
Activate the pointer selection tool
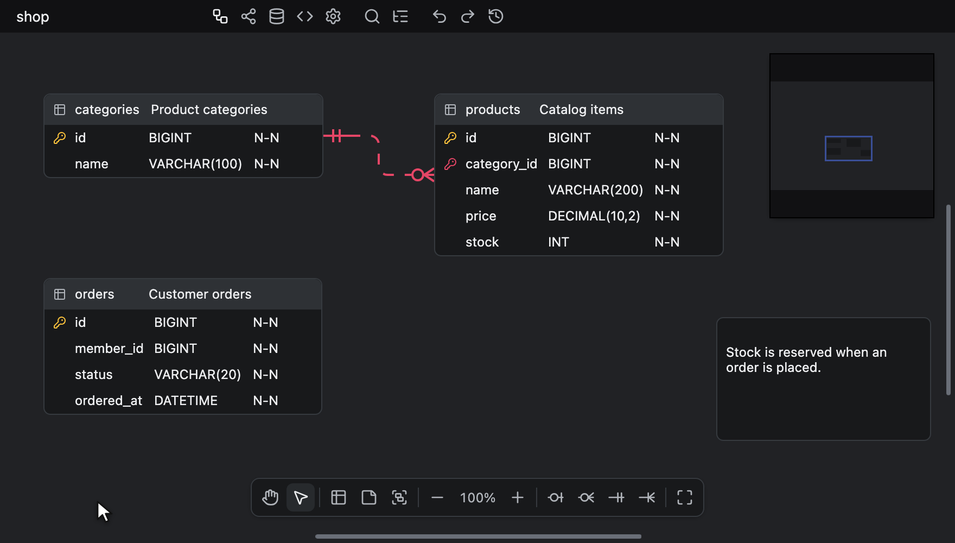pyautogui.click(x=301, y=497)
